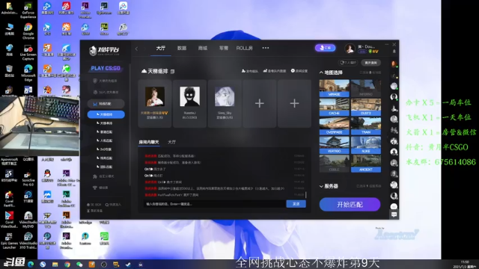Toggle the CACHE map selection

click(335, 108)
